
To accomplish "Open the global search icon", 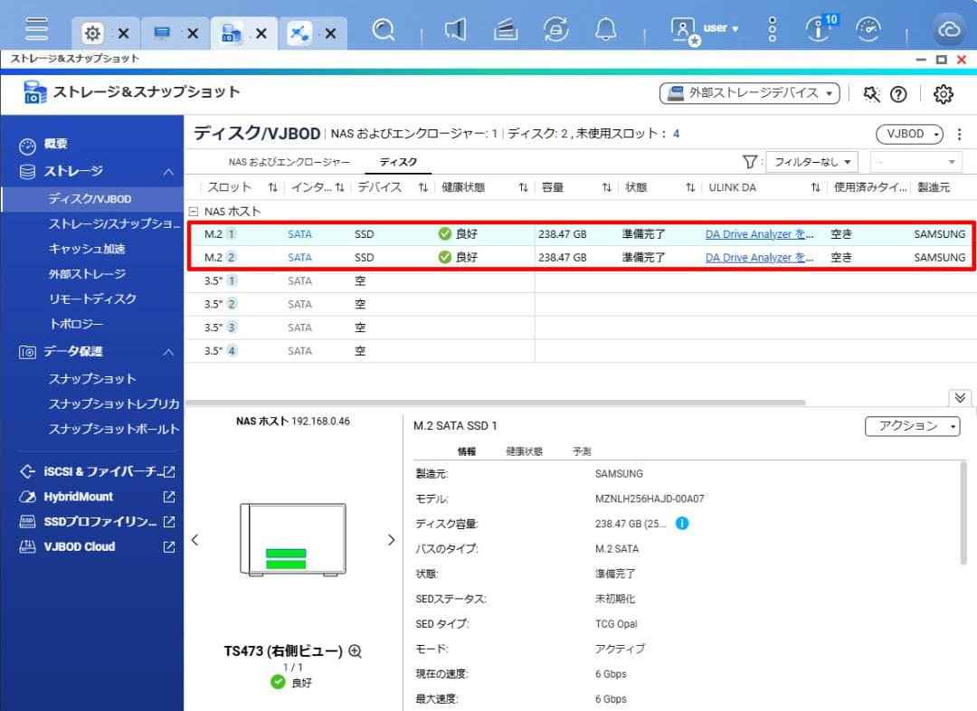I will coord(384,29).
